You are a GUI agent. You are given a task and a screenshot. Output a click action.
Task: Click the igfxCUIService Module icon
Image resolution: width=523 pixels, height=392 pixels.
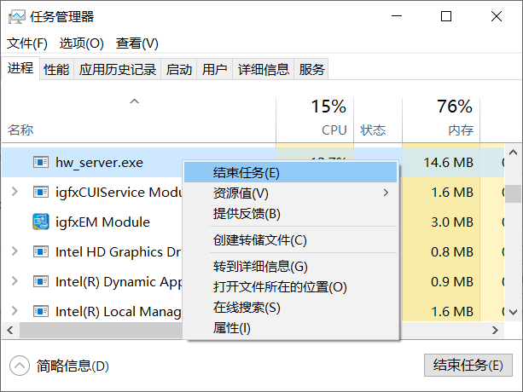point(40,192)
